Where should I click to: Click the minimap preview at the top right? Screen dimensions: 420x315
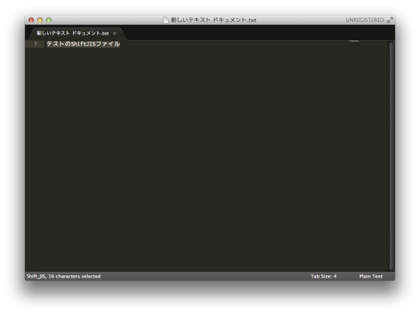354,41
